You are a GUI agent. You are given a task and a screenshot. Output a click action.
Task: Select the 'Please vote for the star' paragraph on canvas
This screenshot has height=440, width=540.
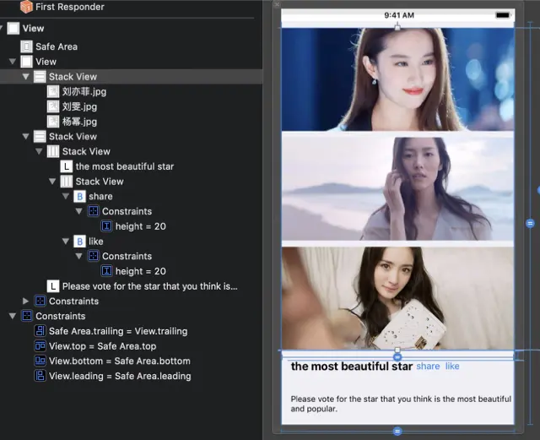[x=401, y=404]
